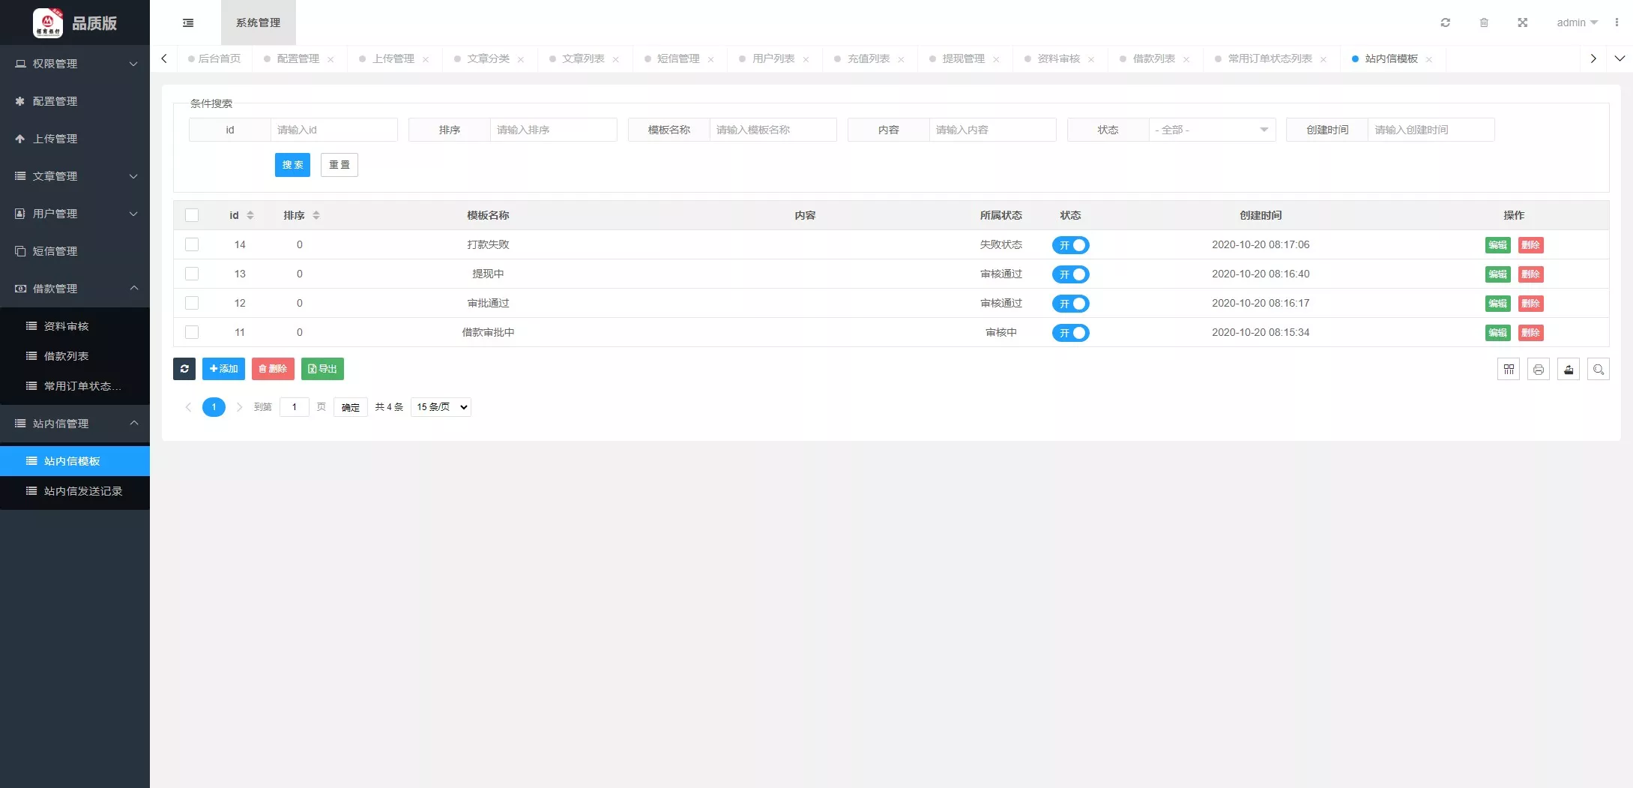Click the 模板名称 input field

[772, 130]
